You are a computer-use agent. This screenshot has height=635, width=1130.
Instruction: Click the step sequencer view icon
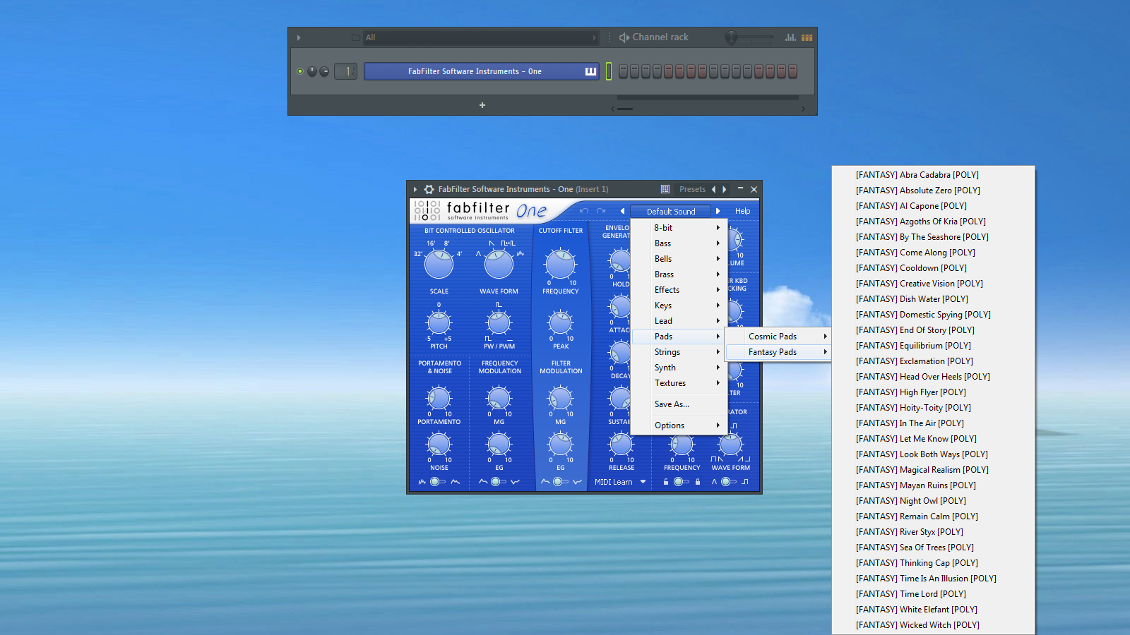[x=807, y=37]
